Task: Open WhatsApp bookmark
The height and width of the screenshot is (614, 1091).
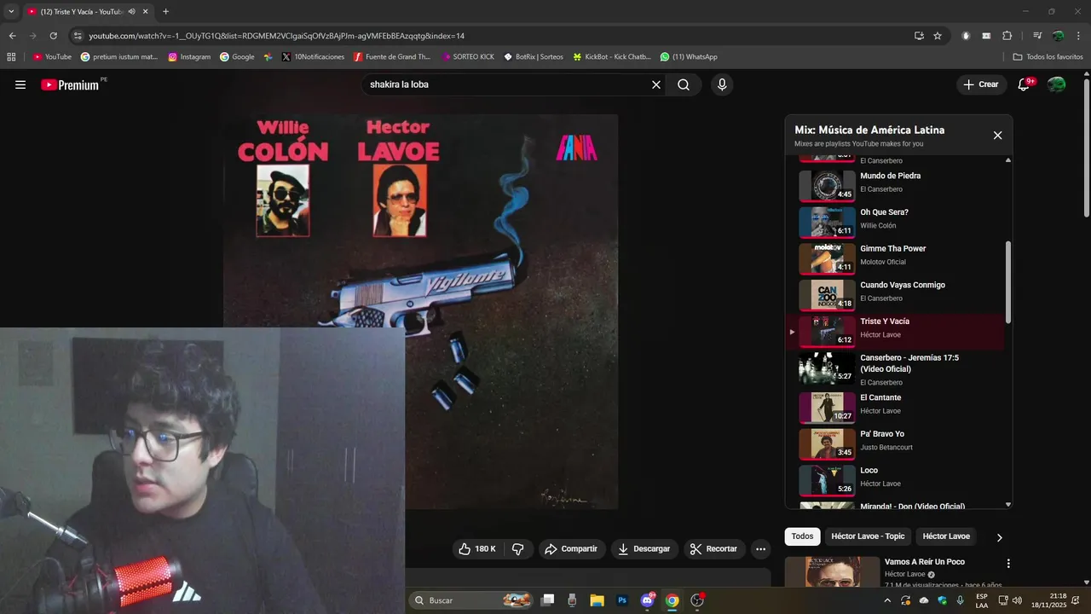Action: coord(689,57)
